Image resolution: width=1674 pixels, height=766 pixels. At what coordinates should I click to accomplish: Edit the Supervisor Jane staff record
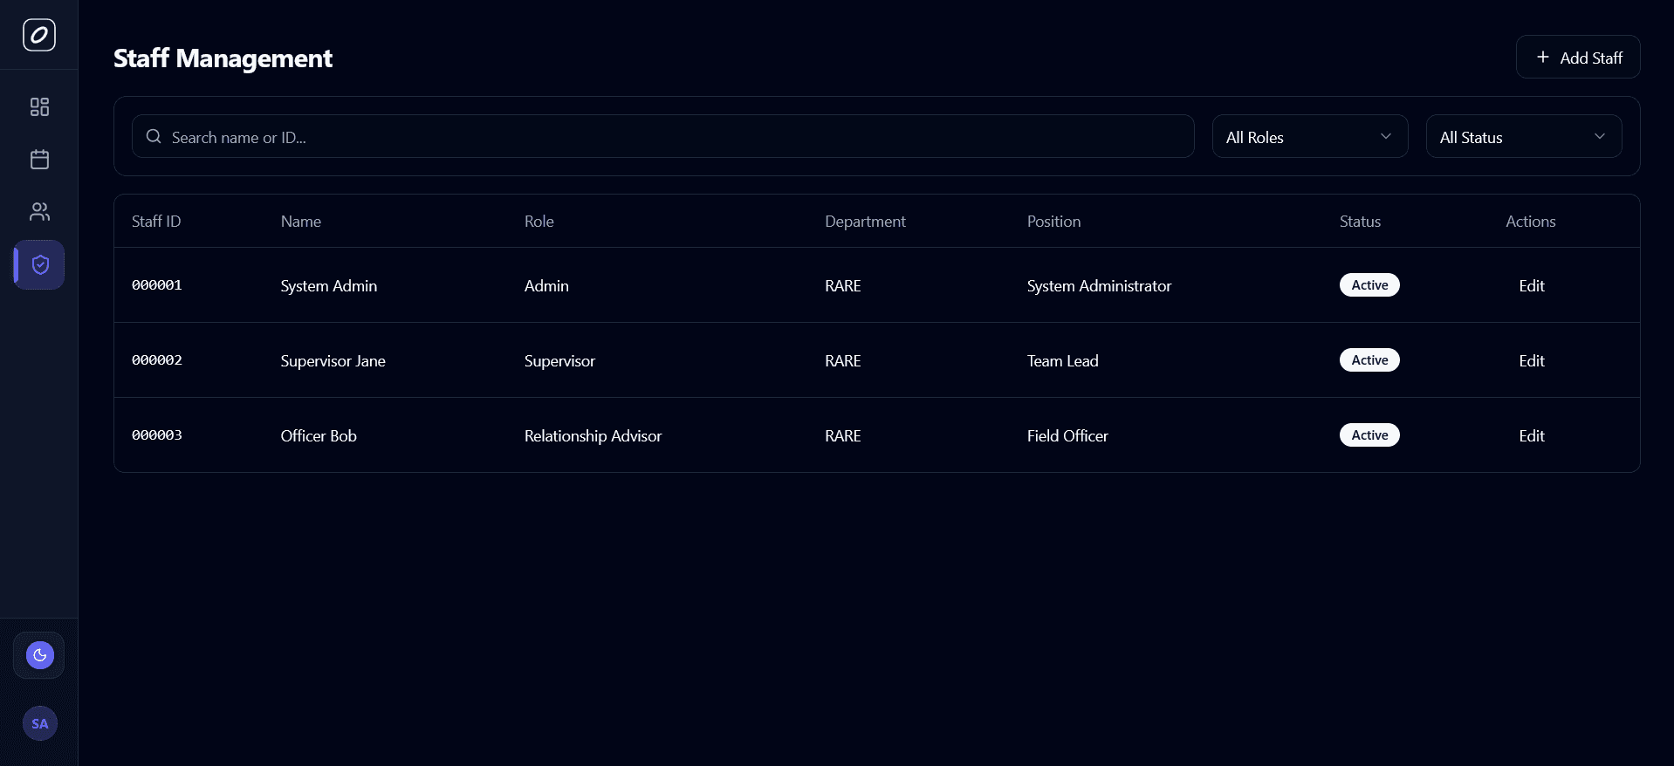pyautogui.click(x=1531, y=361)
